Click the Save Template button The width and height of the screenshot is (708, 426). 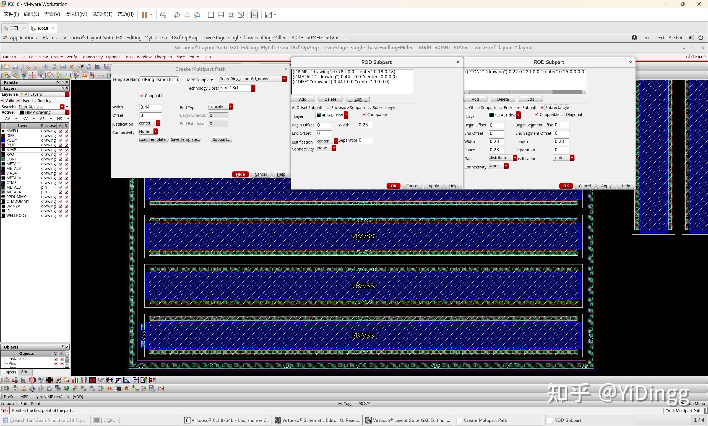(x=185, y=139)
